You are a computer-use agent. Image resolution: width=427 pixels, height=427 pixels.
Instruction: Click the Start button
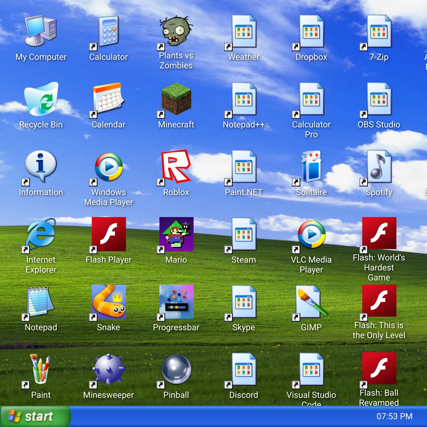coord(35,416)
